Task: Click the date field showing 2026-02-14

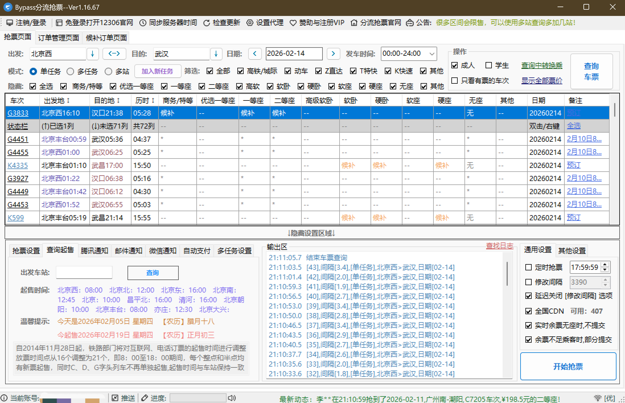Action: tap(294, 54)
